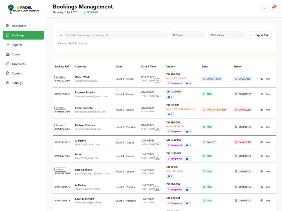Image resolution: width=282 pixels, height=211 pixels.
Task: Click COMPLETED badge on Lenon row
Action: click(243, 156)
